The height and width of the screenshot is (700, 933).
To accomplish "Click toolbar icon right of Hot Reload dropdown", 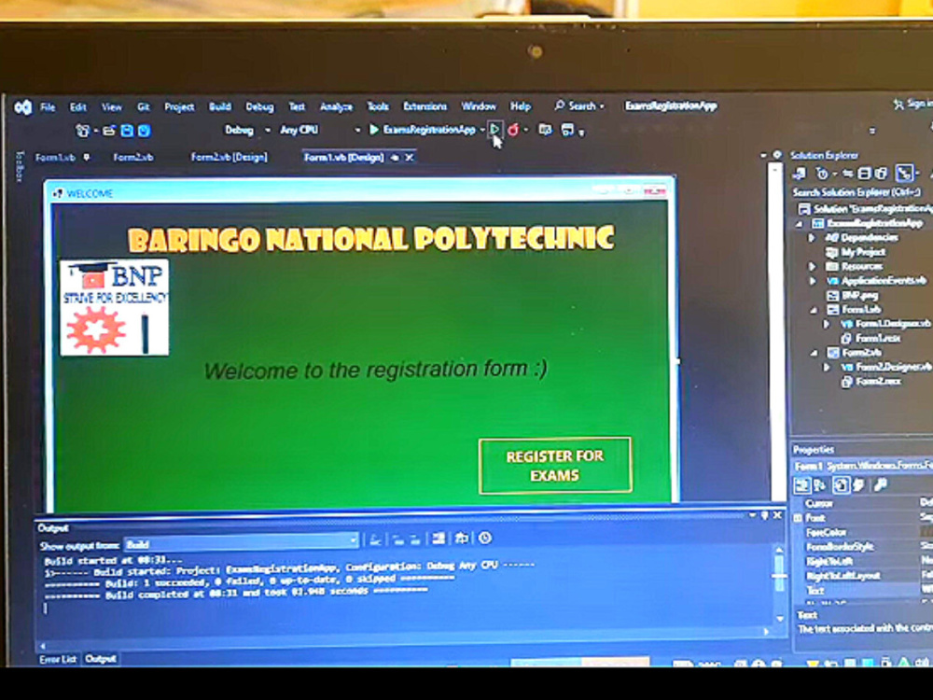I will pos(545,129).
